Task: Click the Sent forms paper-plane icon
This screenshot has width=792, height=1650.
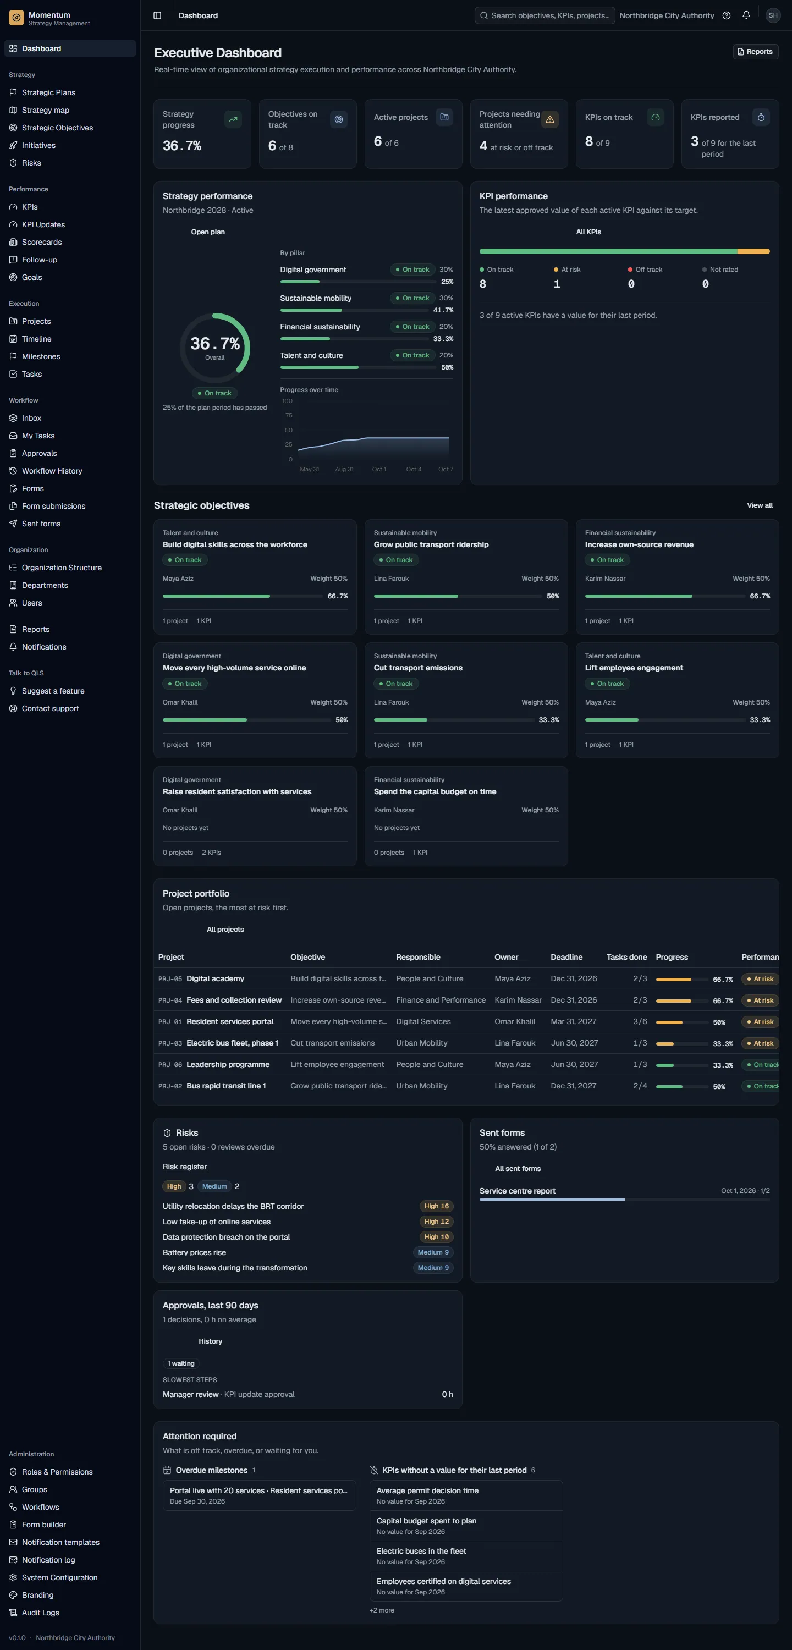Action: (x=13, y=524)
